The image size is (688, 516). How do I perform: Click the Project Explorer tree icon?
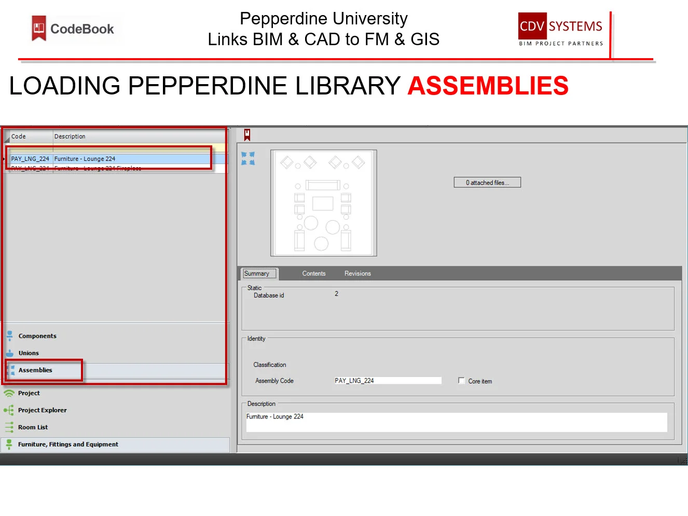9,410
